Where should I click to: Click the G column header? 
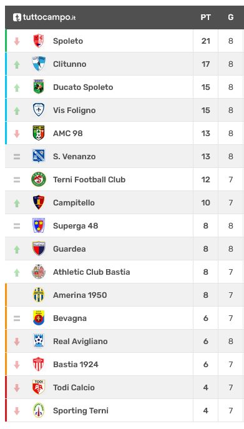pyautogui.click(x=231, y=17)
